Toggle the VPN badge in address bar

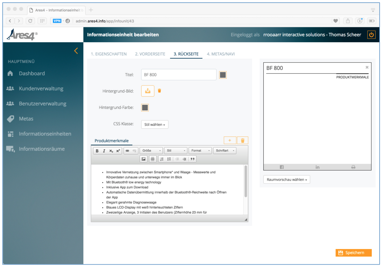[x=57, y=21]
